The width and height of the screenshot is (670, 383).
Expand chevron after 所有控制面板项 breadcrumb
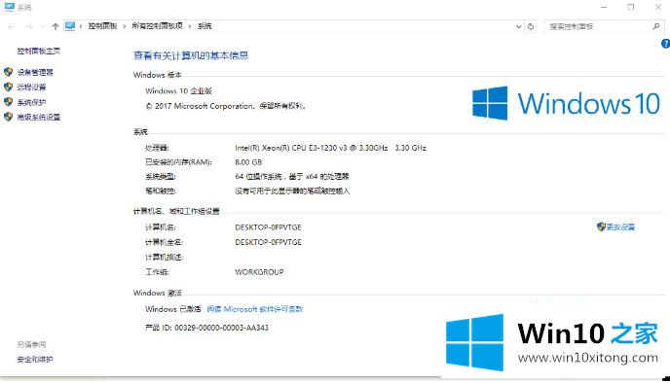190,26
